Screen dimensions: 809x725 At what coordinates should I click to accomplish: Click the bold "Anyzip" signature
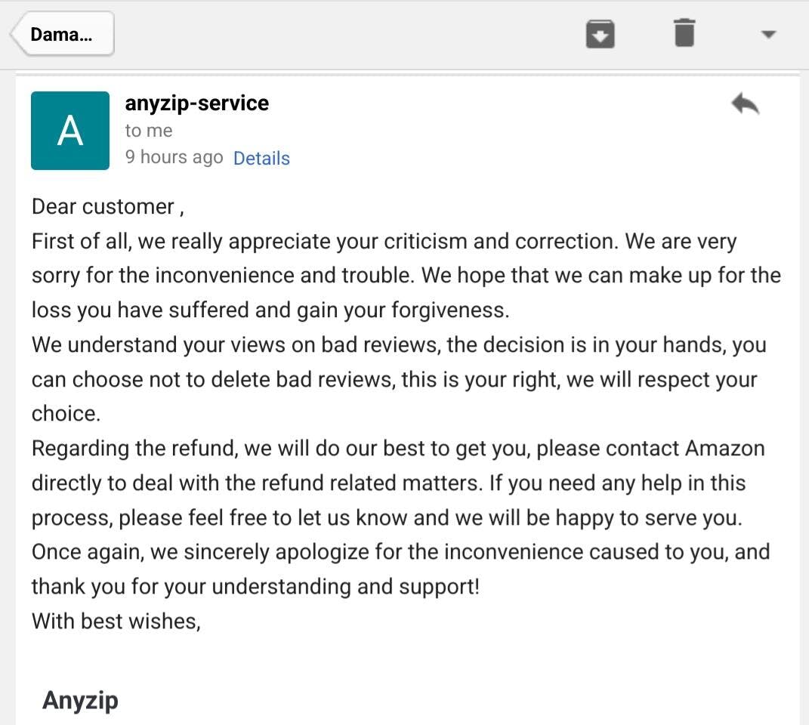tap(80, 700)
